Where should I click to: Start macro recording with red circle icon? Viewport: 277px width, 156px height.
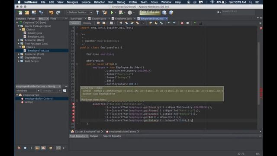(x=182, y=23)
